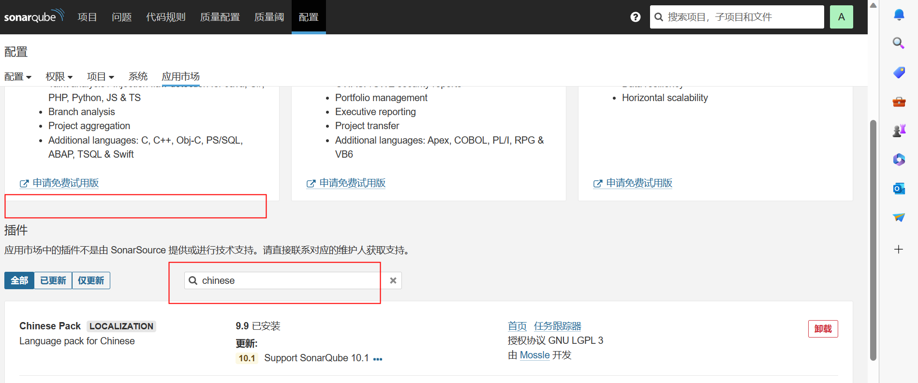Expand Chinese Pack update details ellipsis

(378, 359)
